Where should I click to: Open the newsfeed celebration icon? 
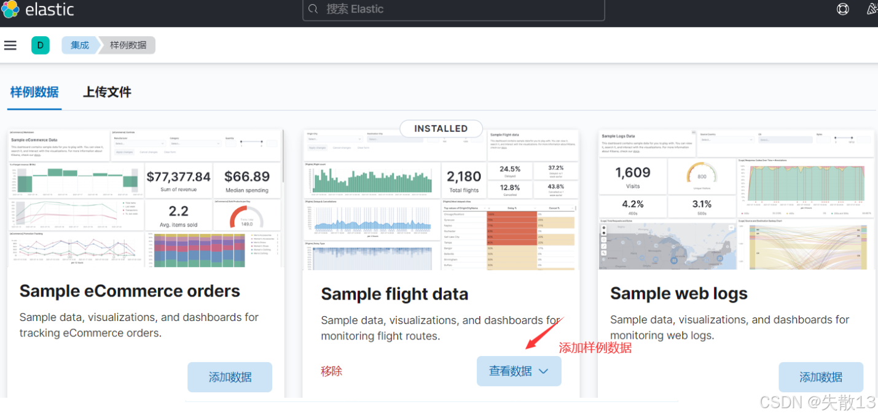tap(872, 9)
